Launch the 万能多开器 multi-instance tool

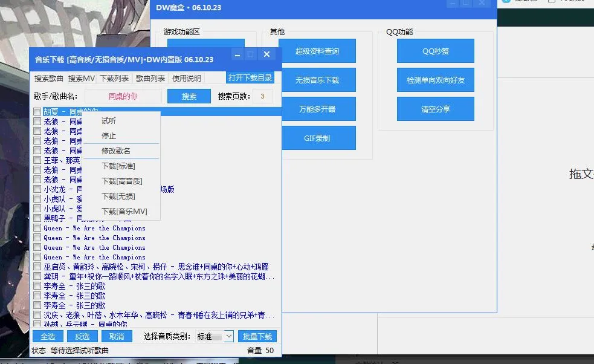point(318,109)
